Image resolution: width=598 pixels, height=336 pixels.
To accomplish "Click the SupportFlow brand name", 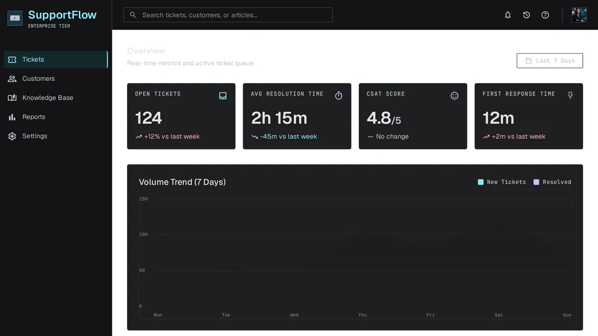I will pos(62,15).
